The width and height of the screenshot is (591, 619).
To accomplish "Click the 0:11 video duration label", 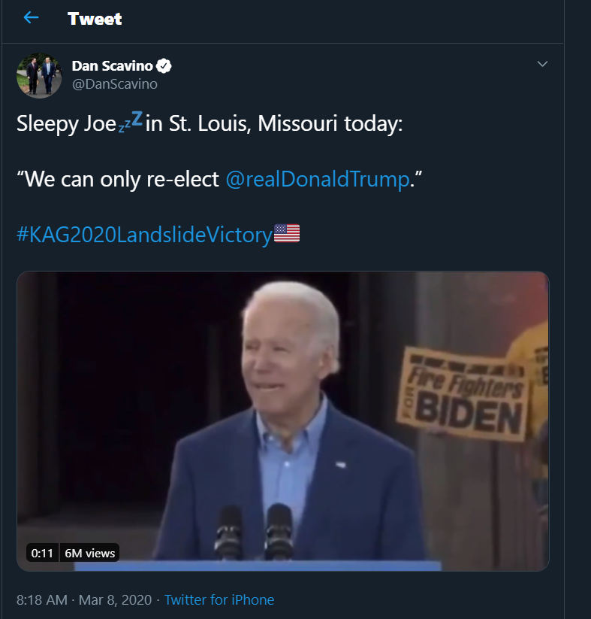I will [42, 553].
